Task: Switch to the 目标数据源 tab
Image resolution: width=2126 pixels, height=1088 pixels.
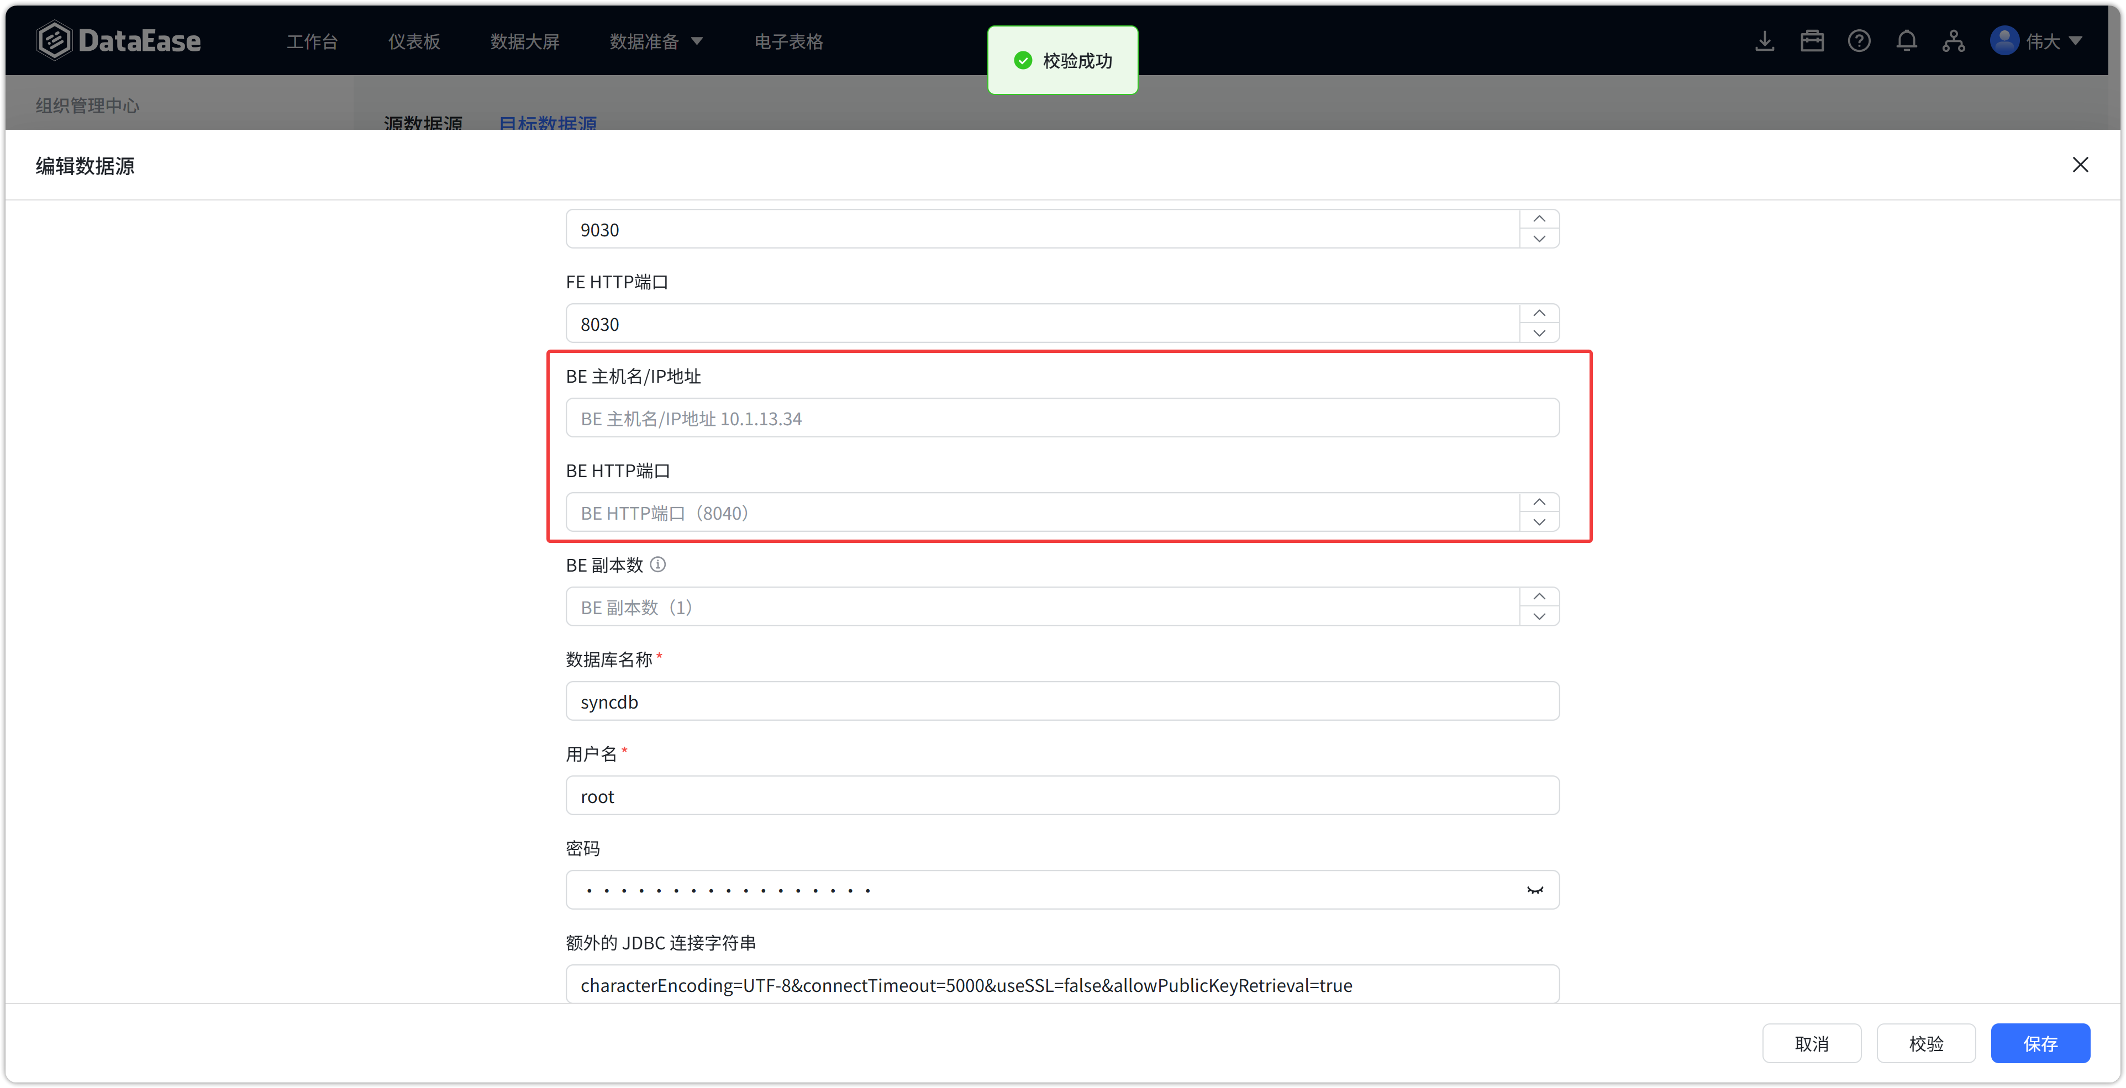Action: click(x=548, y=123)
